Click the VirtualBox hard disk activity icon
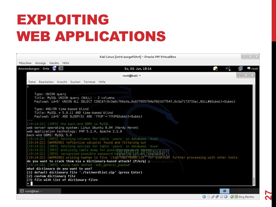The image size is (276, 207). click(204, 197)
